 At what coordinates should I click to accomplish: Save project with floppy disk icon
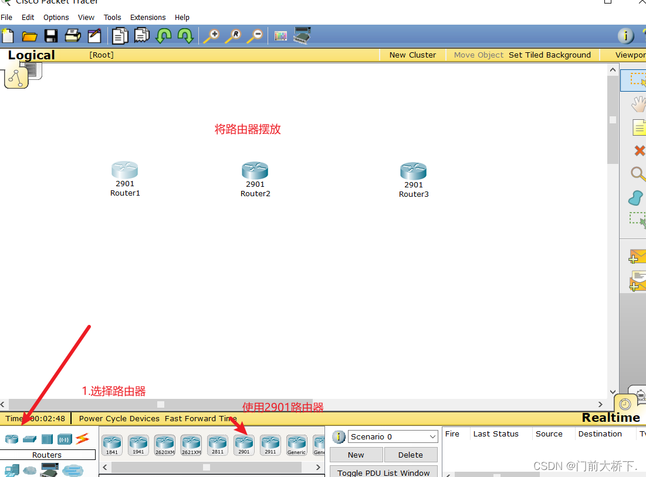click(x=51, y=36)
